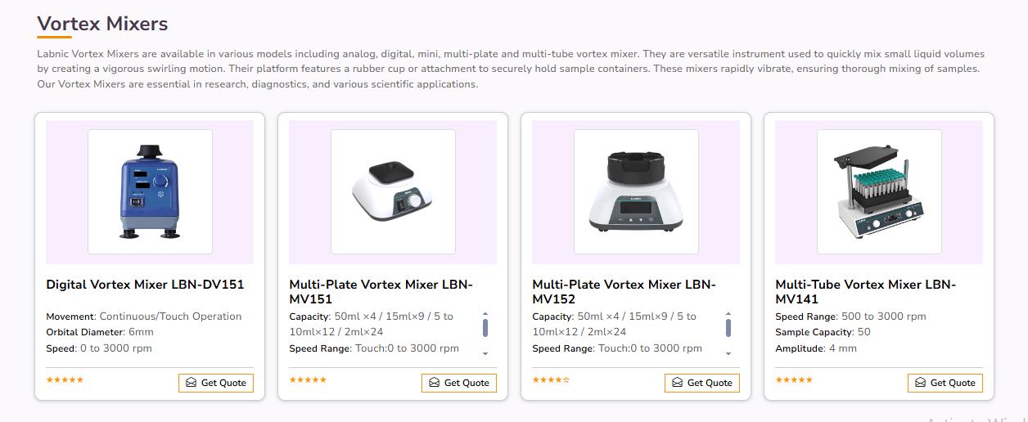Select the blue Digital Vortex Mixer product image
Viewport: 1028px width, 422px height.
point(150,191)
